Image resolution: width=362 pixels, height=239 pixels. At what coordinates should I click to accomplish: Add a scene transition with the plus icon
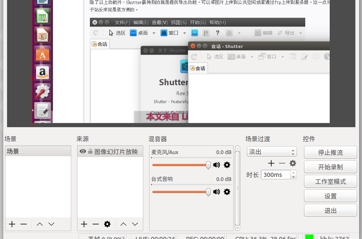click(271, 163)
